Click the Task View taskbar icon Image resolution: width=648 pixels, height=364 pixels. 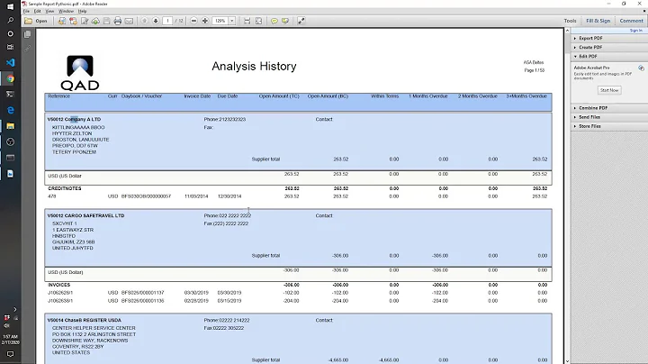(10, 47)
